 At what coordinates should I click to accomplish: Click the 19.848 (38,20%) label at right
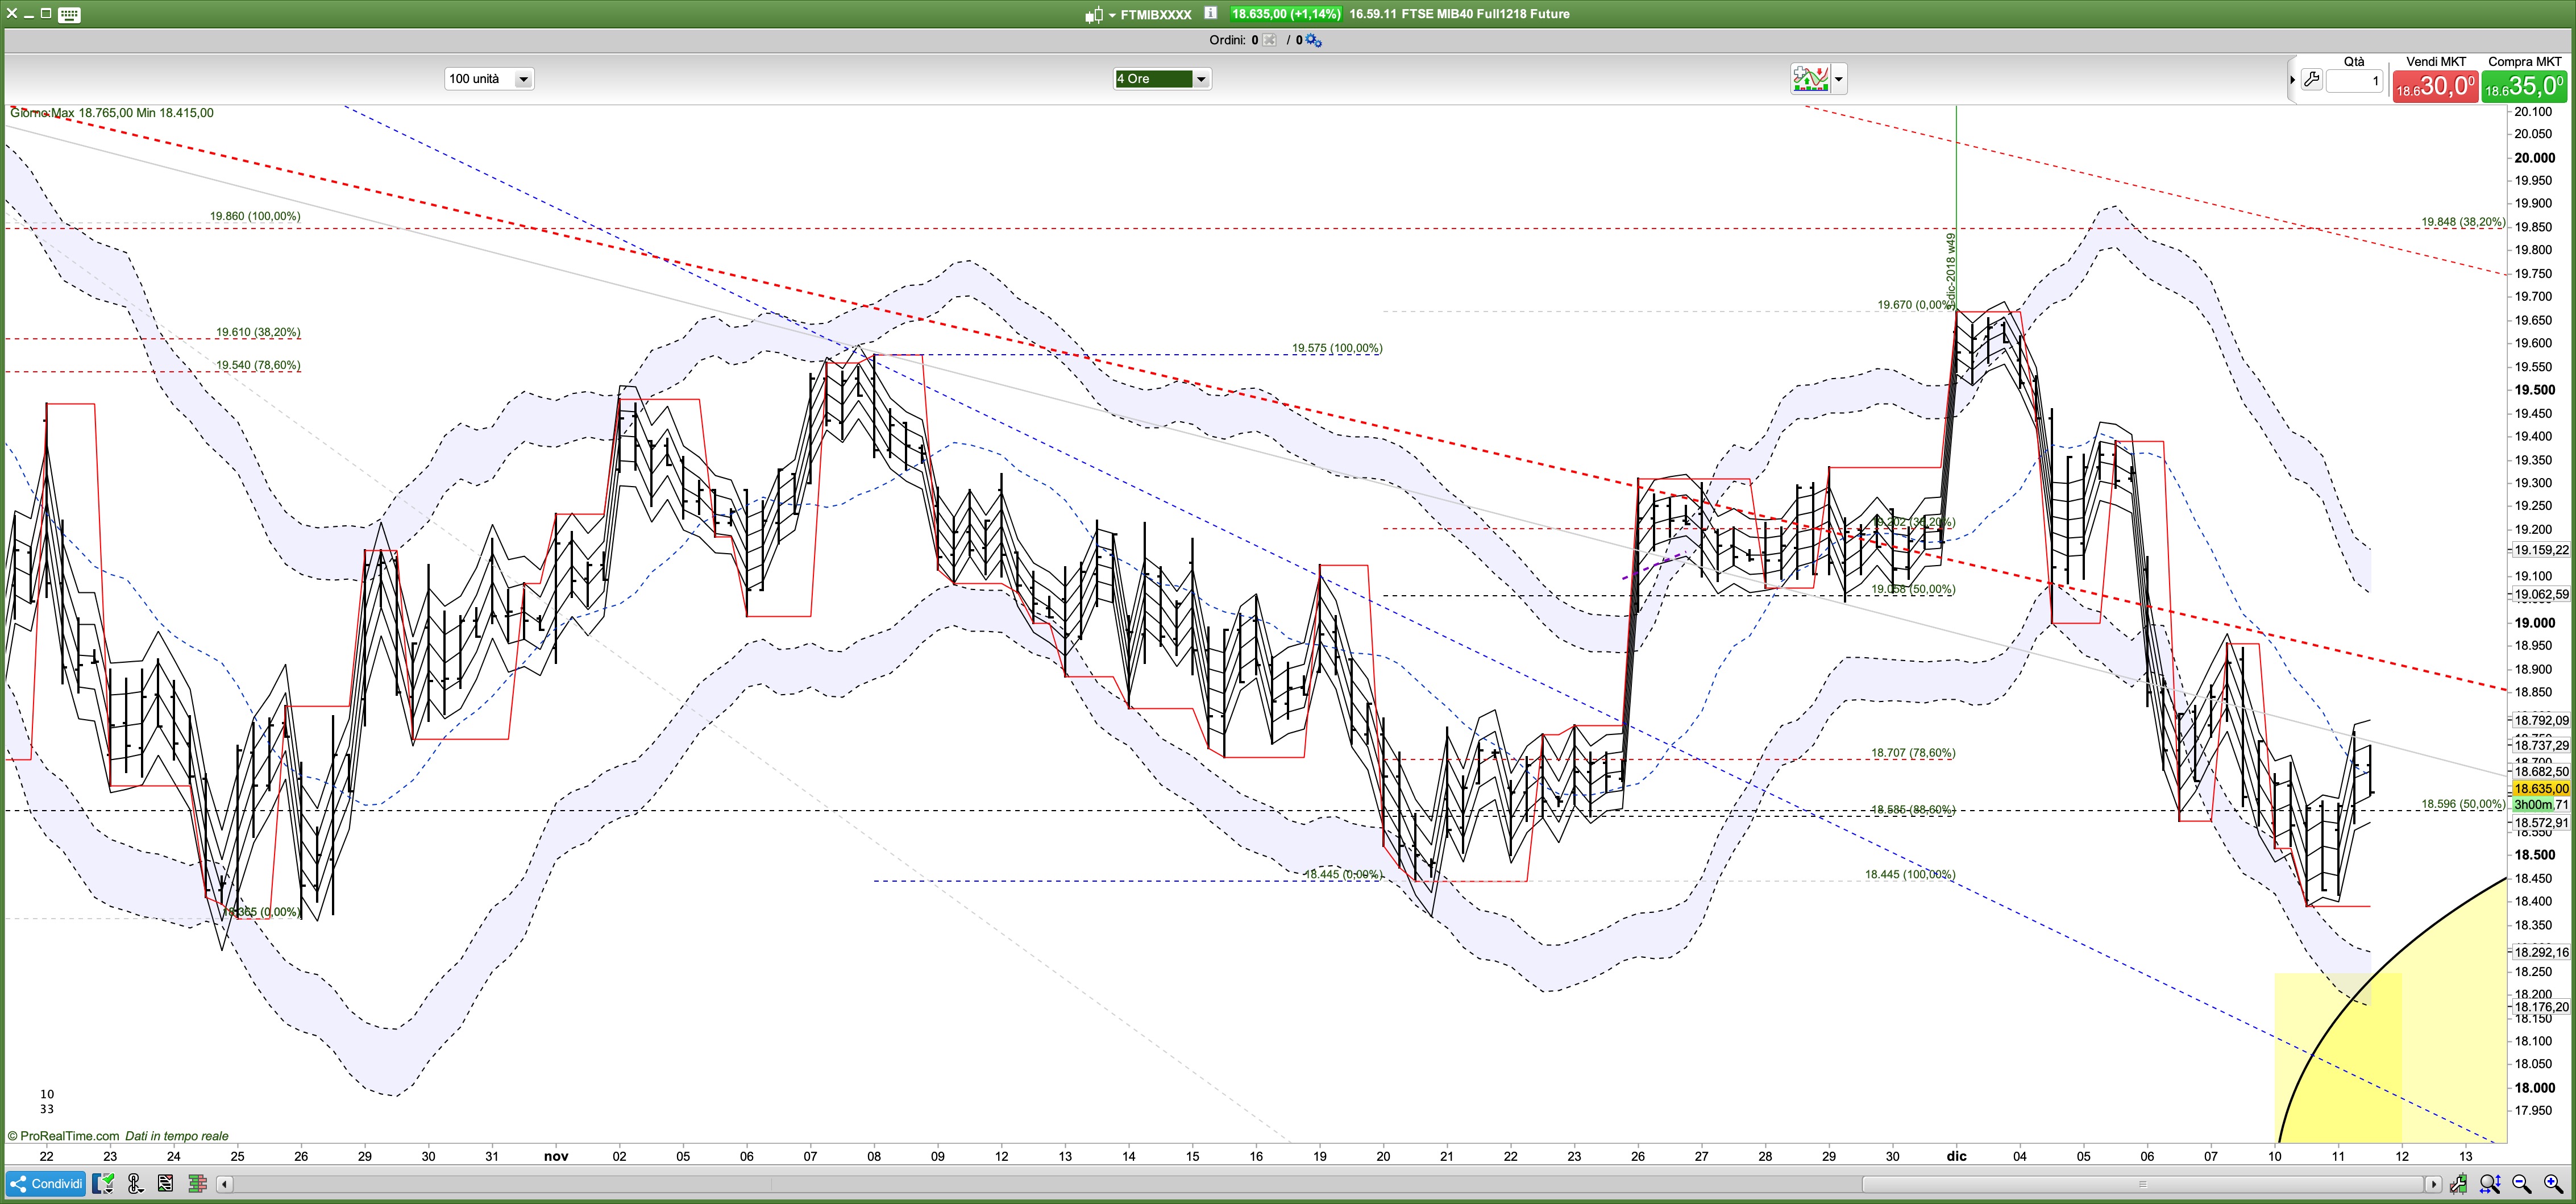(x=2463, y=222)
